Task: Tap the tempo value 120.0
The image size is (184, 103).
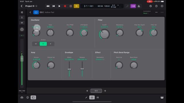Action: coord(107,6)
